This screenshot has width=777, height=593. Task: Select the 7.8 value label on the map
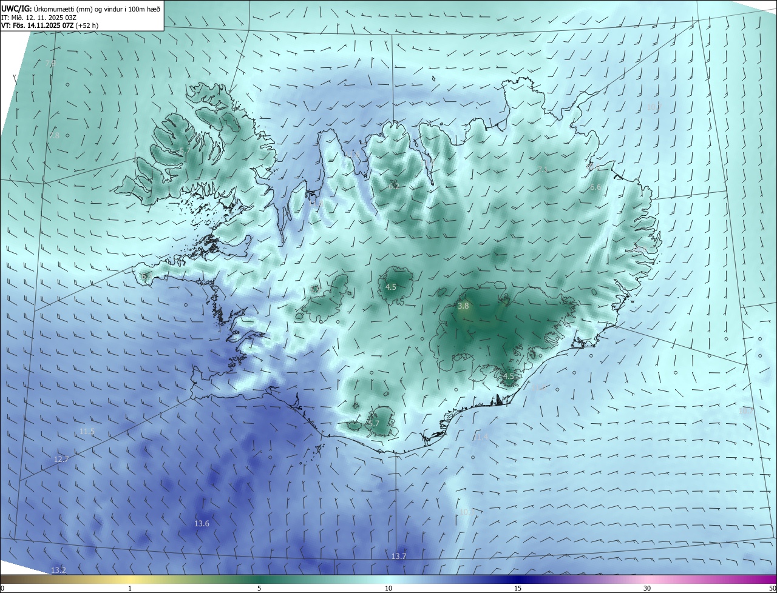click(x=55, y=136)
